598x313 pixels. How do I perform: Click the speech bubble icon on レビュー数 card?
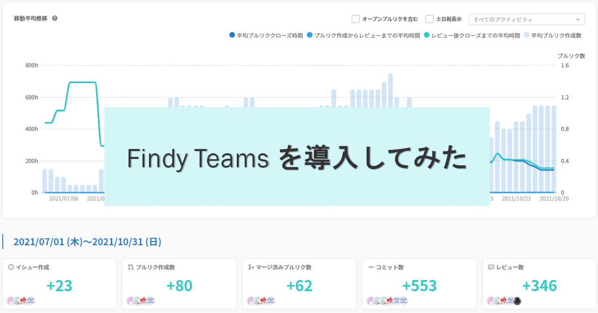pyautogui.click(x=491, y=267)
